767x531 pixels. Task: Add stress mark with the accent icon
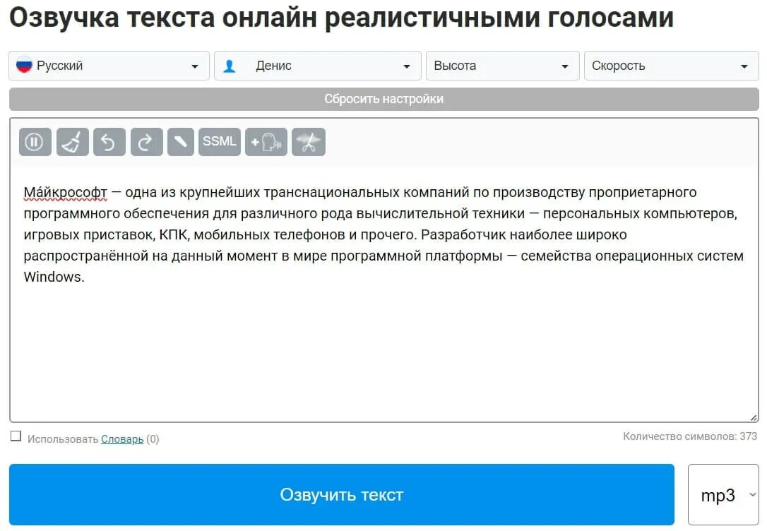[x=181, y=143]
